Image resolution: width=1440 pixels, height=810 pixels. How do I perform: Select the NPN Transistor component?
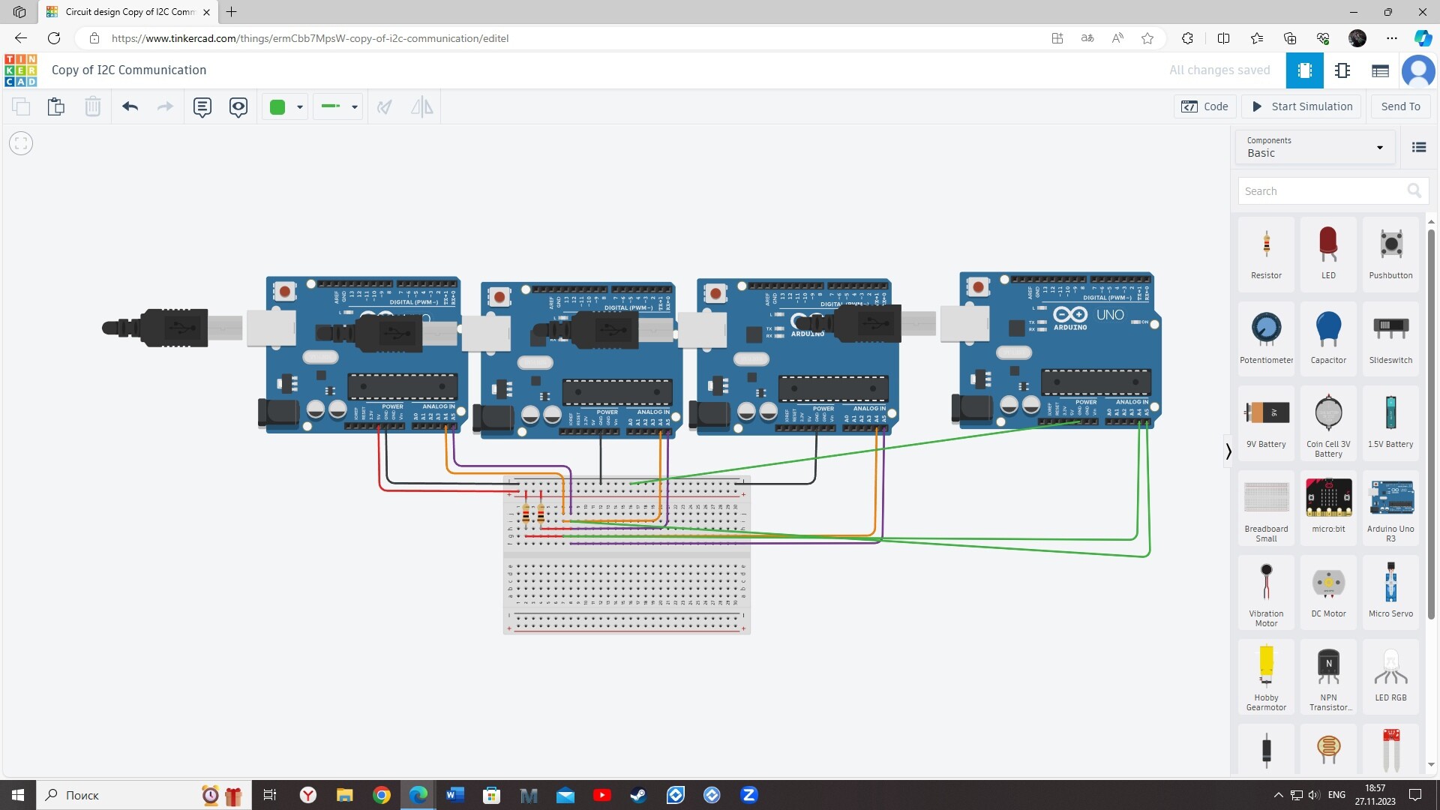1328,676
